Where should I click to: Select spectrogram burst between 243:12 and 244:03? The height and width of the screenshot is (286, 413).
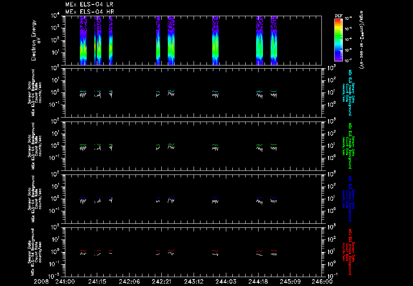tap(215, 40)
